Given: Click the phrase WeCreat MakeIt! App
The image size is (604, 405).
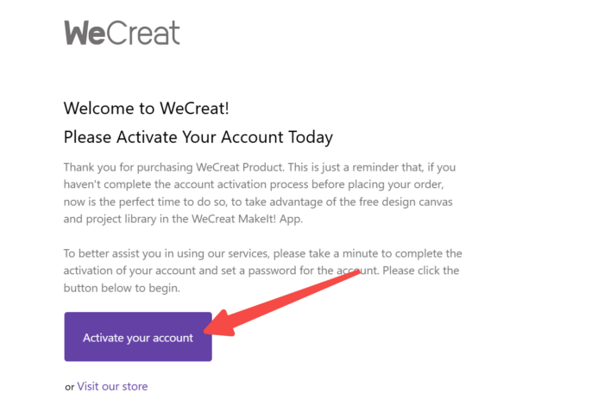Looking at the screenshot, I should (x=247, y=219).
